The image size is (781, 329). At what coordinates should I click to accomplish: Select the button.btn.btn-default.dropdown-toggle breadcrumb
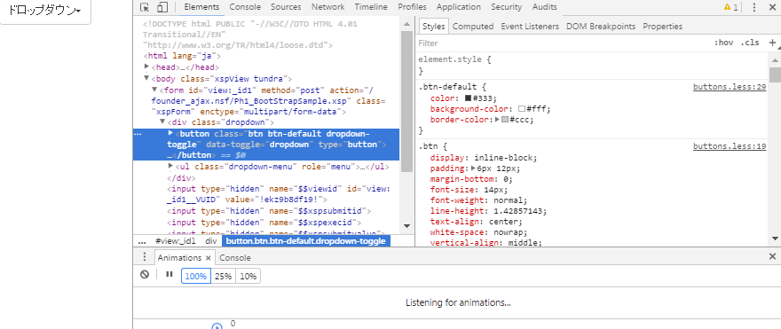(306, 241)
